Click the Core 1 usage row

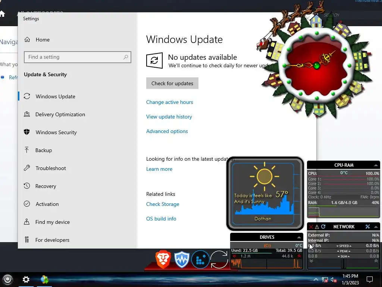tap(344, 179)
